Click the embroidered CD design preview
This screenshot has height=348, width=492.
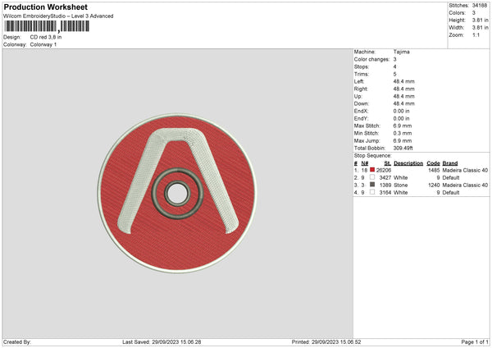(x=177, y=194)
